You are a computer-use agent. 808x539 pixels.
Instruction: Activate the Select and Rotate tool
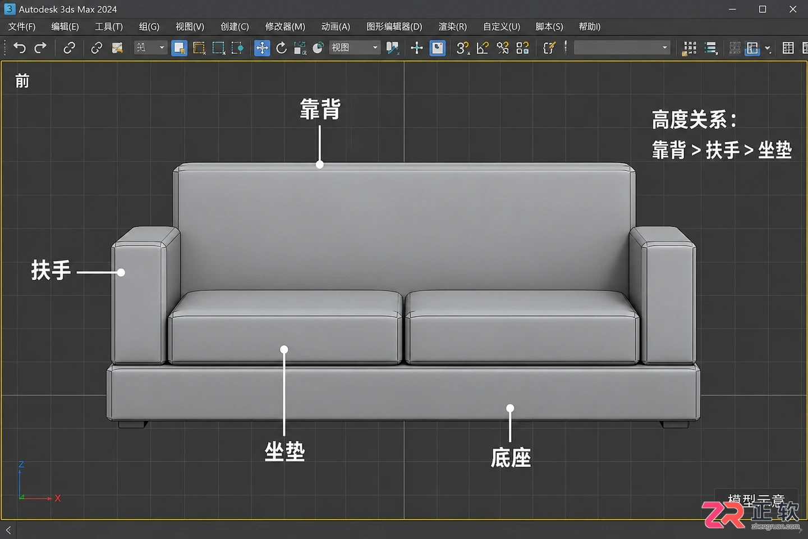[281, 48]
